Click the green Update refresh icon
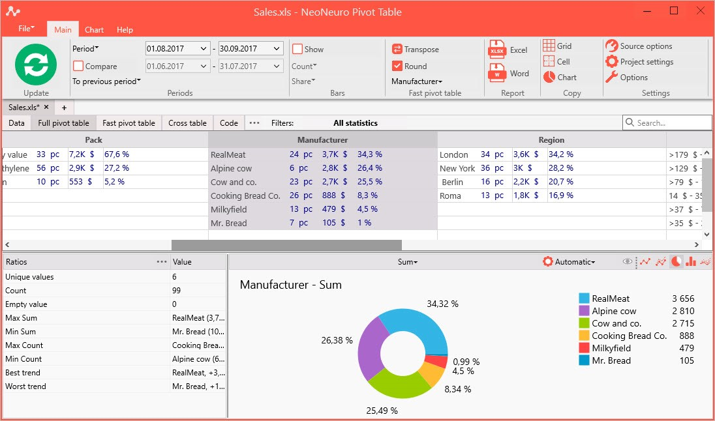The width and height of the screenshot is (715, 421). 36,65
